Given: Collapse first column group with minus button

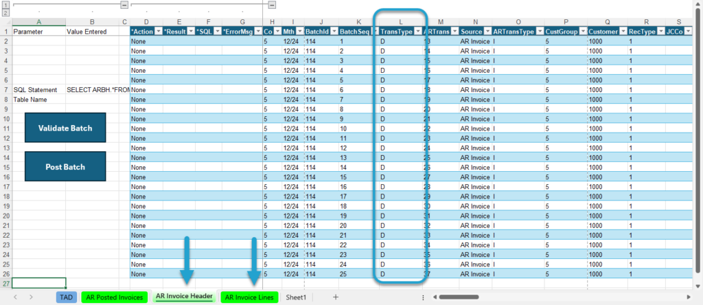Looking at the screenshot, I should (x=125, y=5).
